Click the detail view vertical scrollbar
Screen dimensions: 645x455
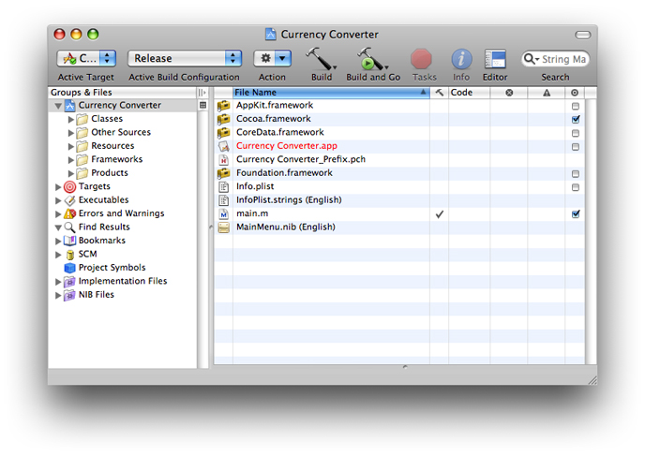coord(591,231)
